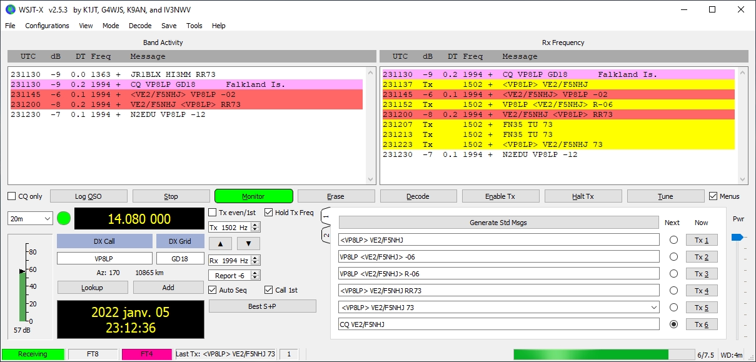
Task: Click the Rx 1994 Hz frequency spin box
Action: point(234,260)
